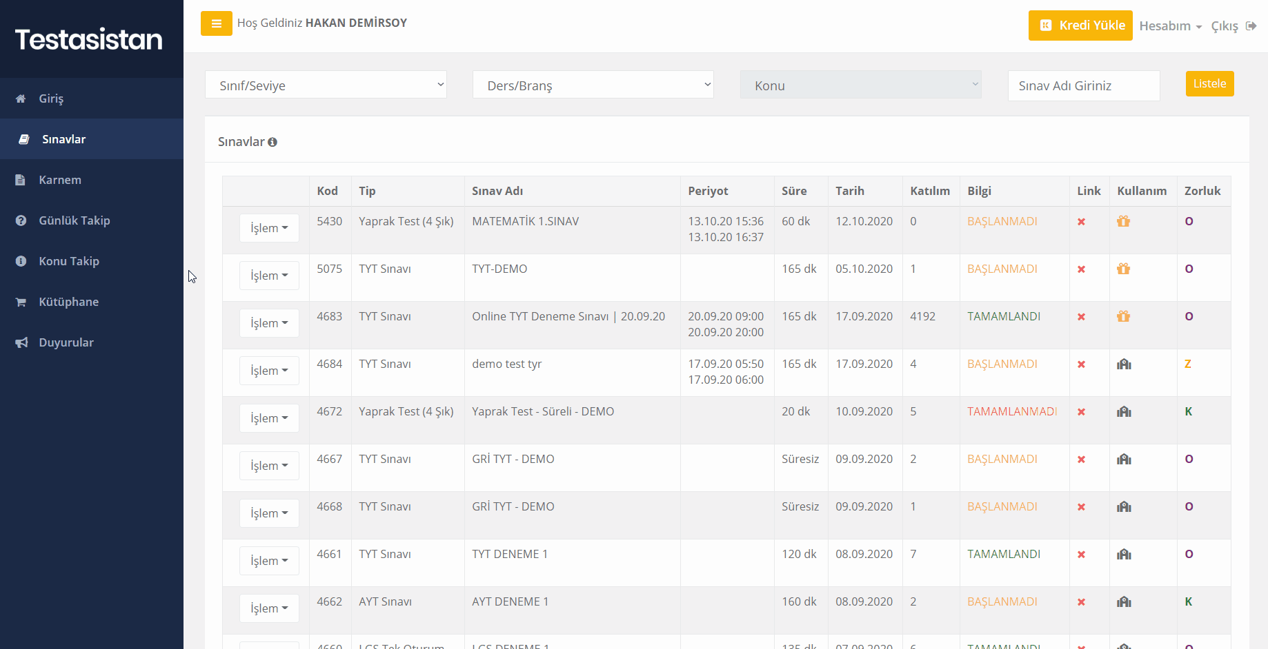Image resolution: width=1268 pixels, height=649 pixels.
Task: Click the 4192 participation count
Action: pyautogui.click(x=923, y=316)
